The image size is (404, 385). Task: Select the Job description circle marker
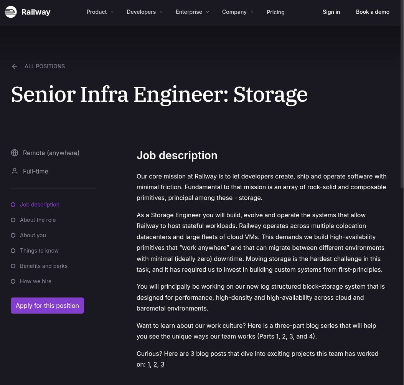(x=13, y=205)
